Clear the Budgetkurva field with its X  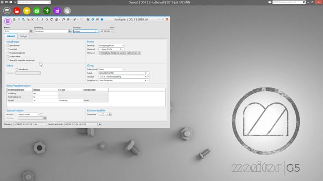[x=146, y=80]
